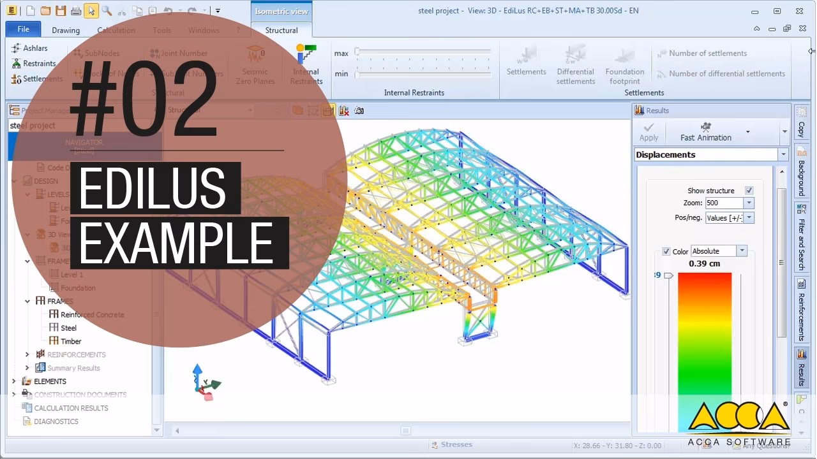Click the Fast Animation camera icon
This screenshot has height=459, width=817.
click(x=705, y=127)
